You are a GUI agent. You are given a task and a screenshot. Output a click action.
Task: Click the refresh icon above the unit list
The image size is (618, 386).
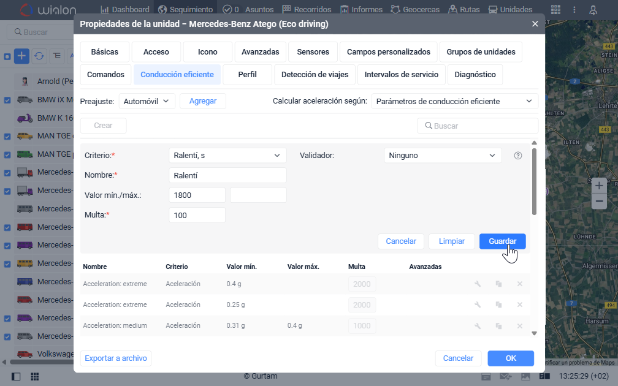(x=39, y=56)
